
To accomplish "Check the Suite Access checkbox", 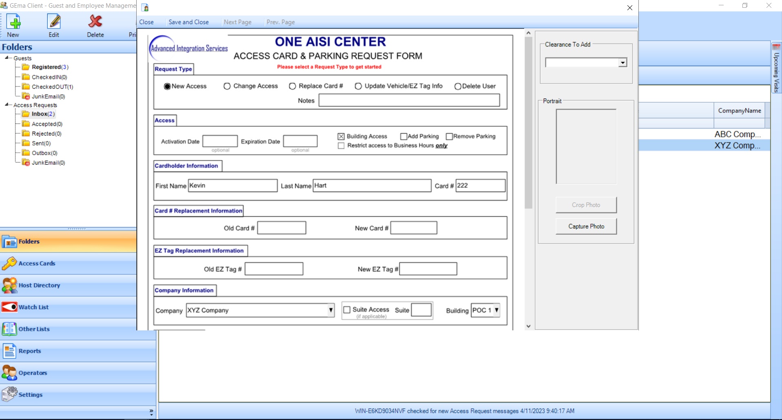I will point(347,310).
